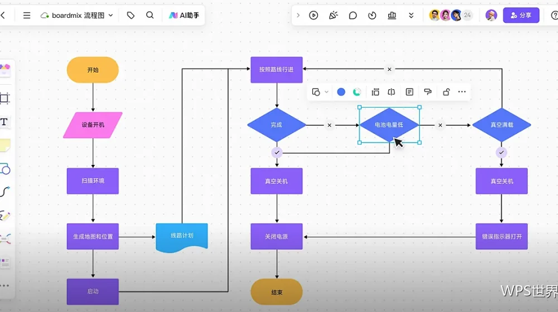Start presentation with the play icon
Image resolution: width=558 pixels, height=312 pixels.
pos(314,15)
